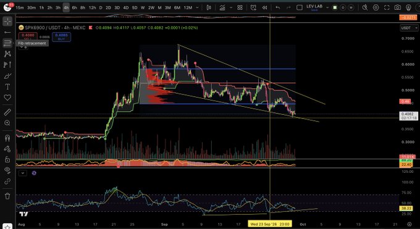
Task: Undo the last action
Action: (x=278, y=7)
